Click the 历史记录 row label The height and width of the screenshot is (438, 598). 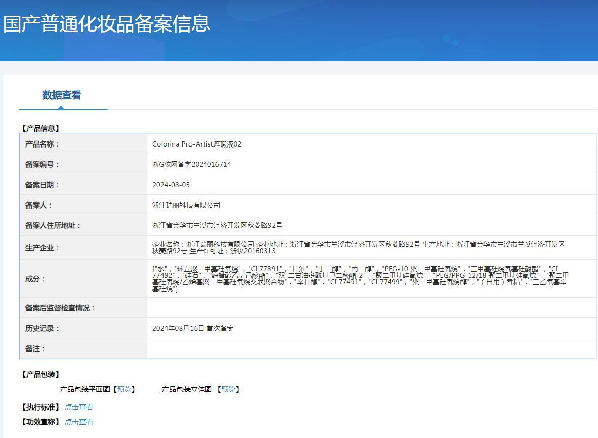pyautogui.click(x=42, y=328)
